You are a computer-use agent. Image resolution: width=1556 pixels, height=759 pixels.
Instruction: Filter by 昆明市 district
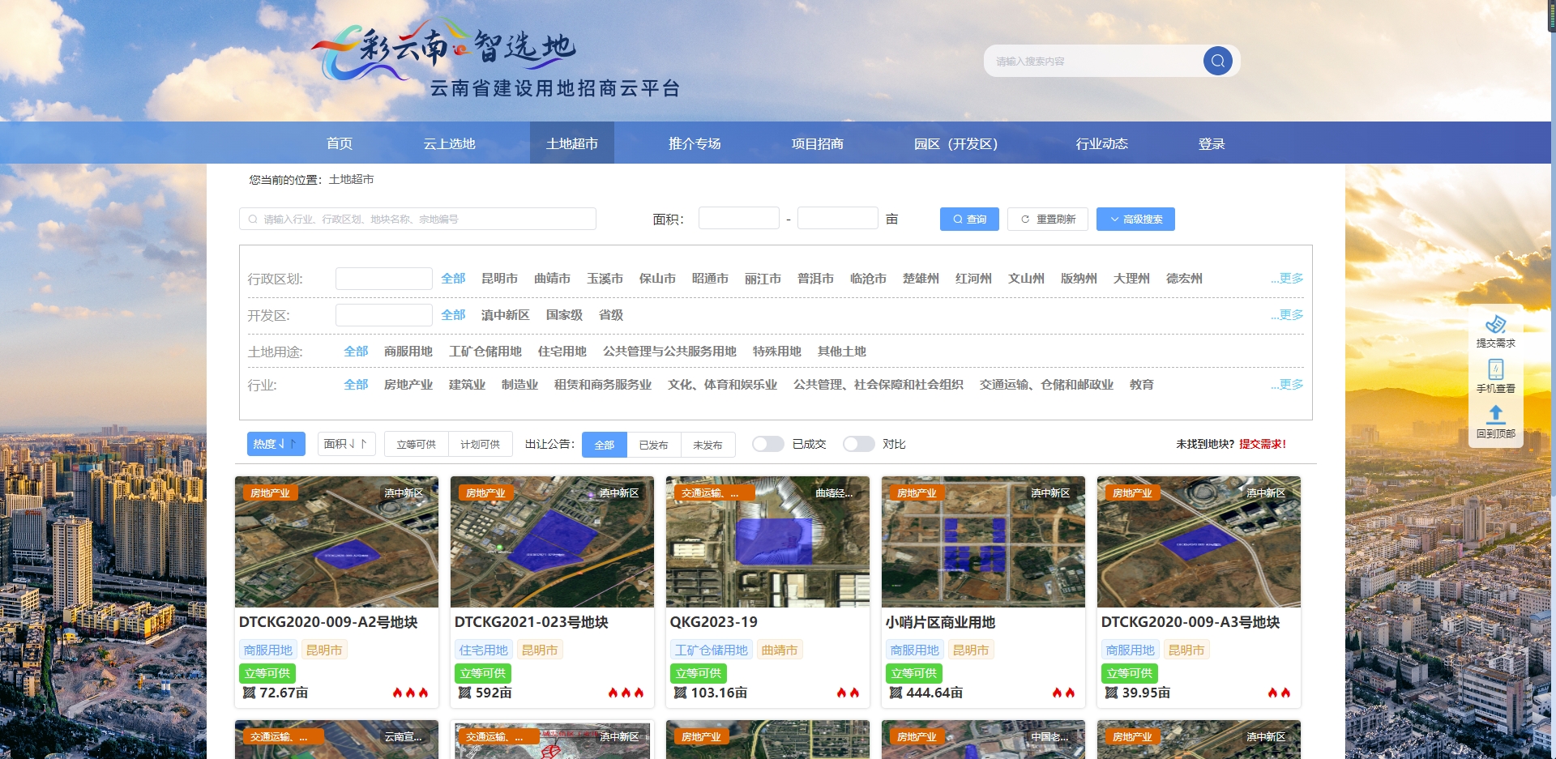[499, 279]
